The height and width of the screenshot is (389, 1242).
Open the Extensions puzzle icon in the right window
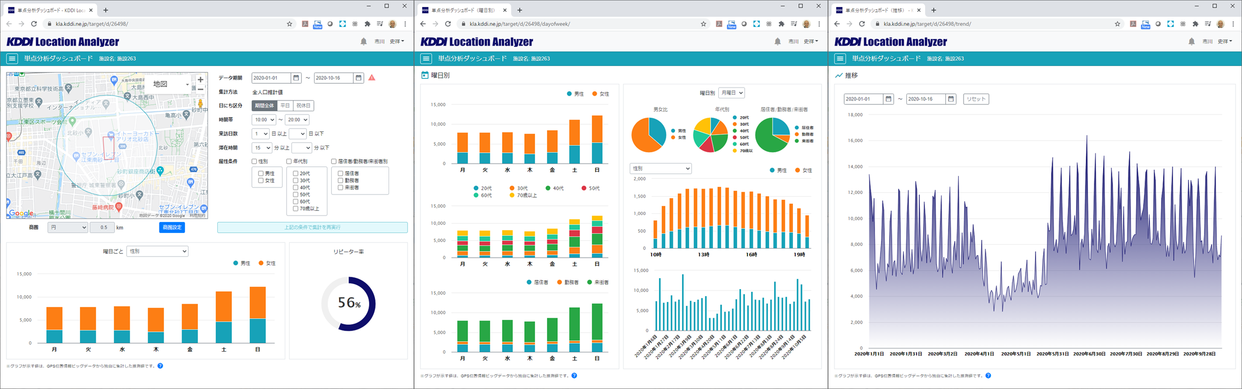coord(1196,24)
